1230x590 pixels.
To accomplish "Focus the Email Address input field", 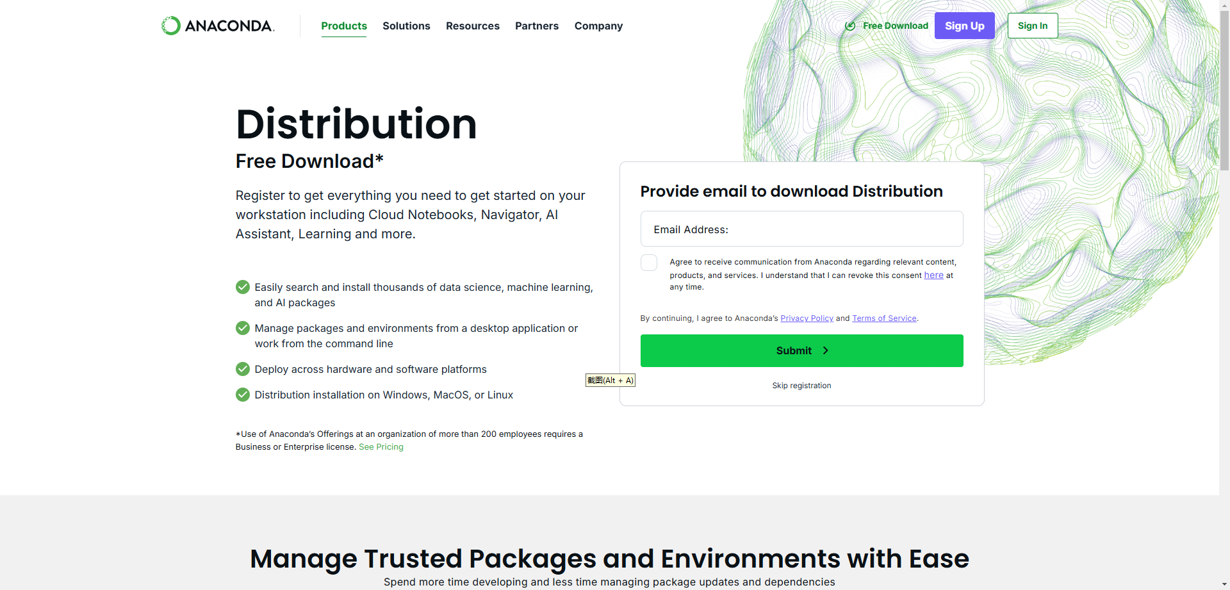I will (x=802, y=229).
